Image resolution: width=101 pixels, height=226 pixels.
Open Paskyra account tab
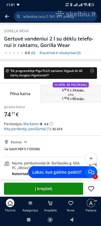coord(91,206)
